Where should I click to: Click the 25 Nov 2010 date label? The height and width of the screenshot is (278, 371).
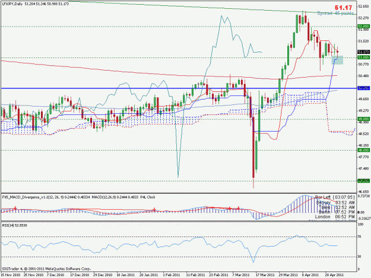click(34, 275)
